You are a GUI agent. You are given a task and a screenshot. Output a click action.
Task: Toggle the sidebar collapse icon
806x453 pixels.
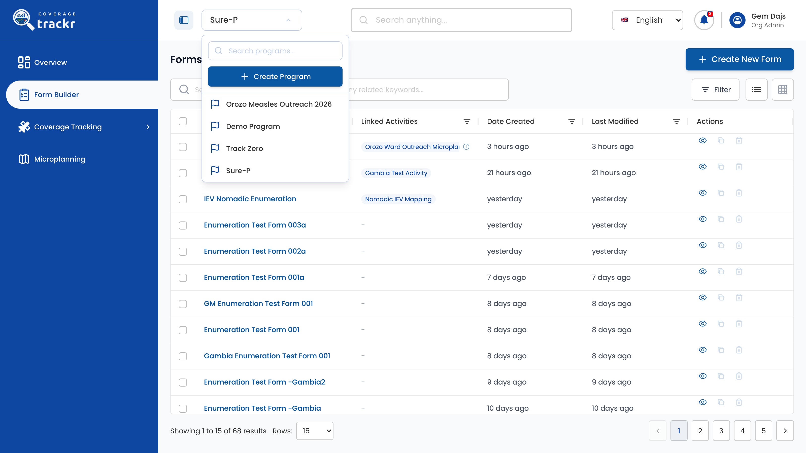184,20
